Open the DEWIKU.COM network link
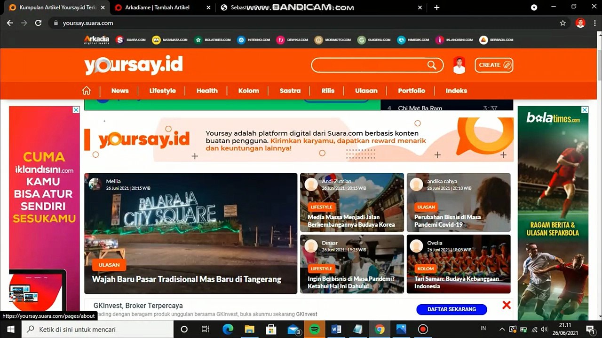 (292, 40)
